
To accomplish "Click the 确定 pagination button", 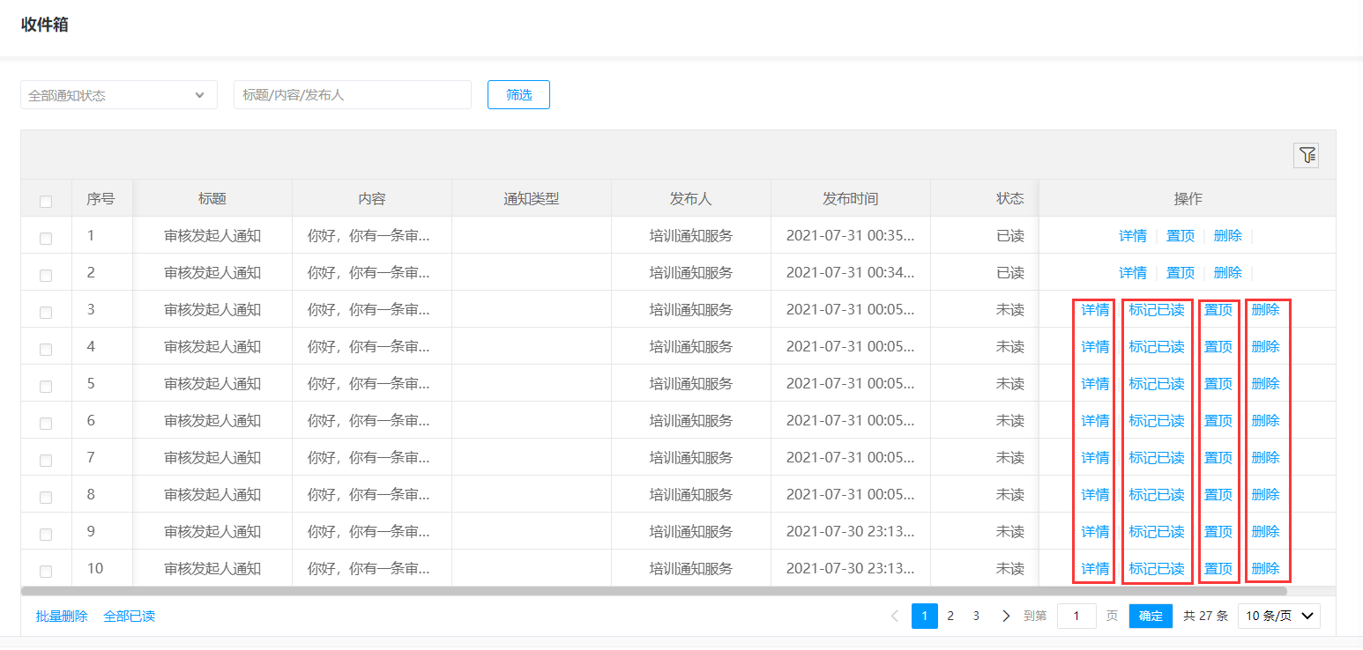I will pos(1151,616).
